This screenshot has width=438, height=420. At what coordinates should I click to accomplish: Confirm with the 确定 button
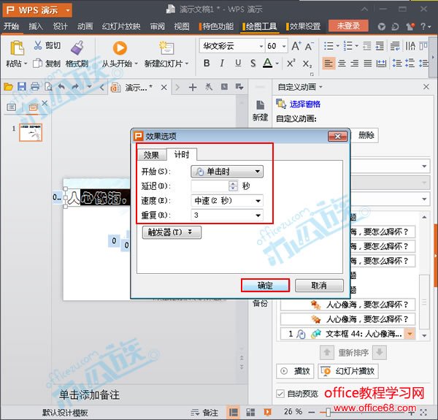tap(265, 285)
